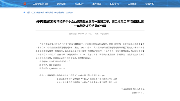Go to 机关司局 breadcrumb link
Screen dimensions: 180x101
(x=49, y=13)
